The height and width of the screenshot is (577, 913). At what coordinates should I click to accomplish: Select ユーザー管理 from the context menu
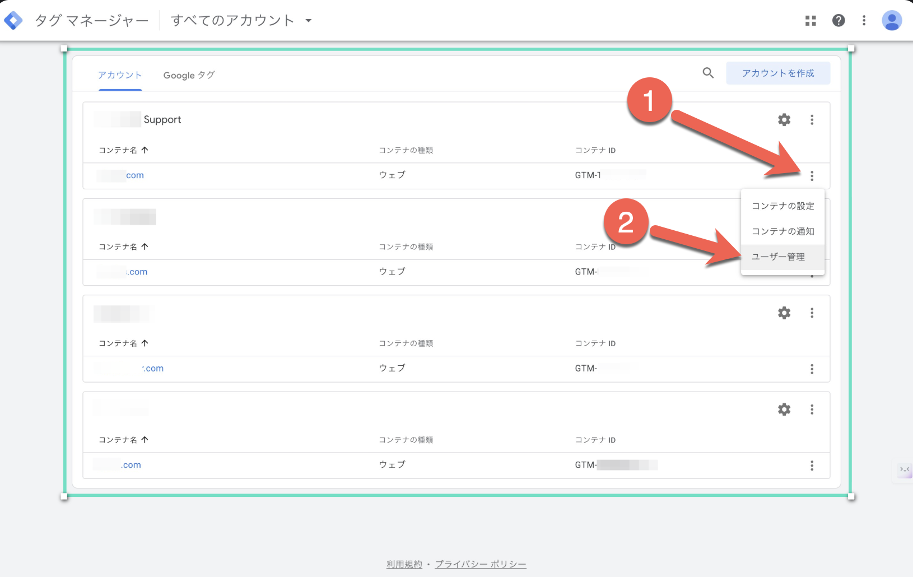click(778, 257)
